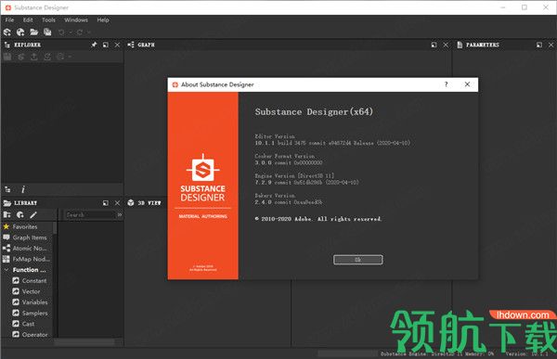
Task: Click the Explorer save package icon
Action: [x=7, y=57]
